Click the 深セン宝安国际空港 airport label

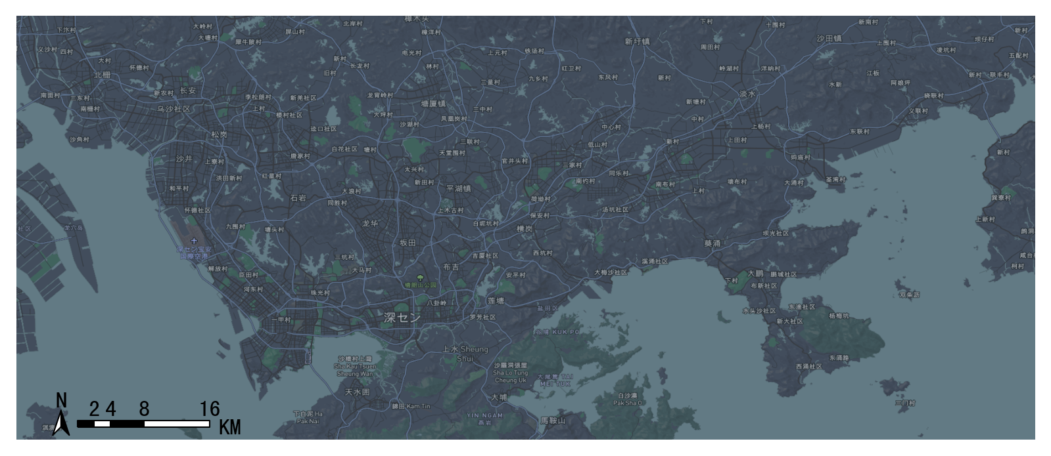[195, 253]
